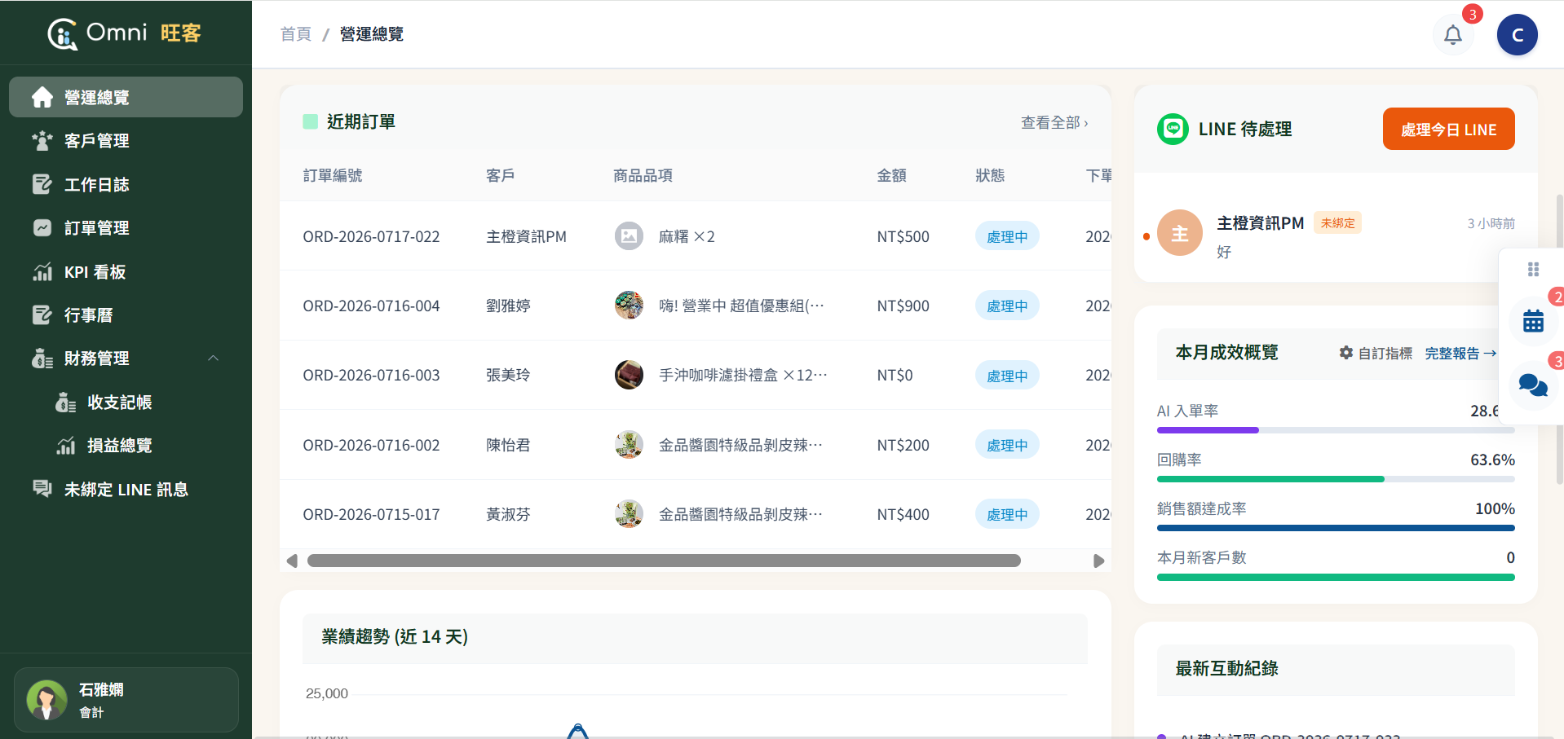The width and height of the screenshot is (1564, 739).
Task: Click the 未綁定 tag on 主橙資訊PM
Action: (1337, 223)
